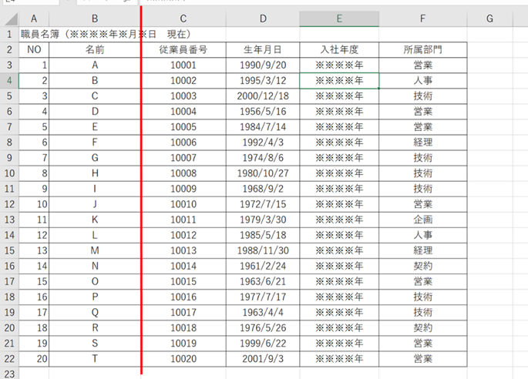Select the column A header
The image size is (528, 379).
click(33, 18)
